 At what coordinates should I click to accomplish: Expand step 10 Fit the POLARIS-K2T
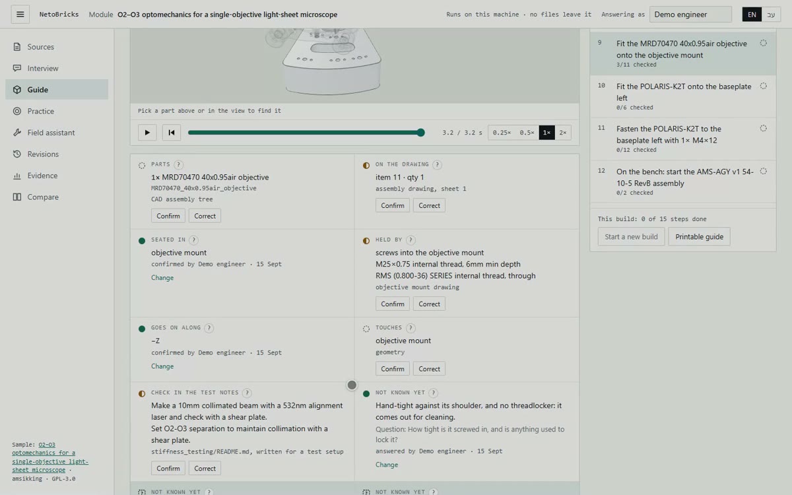[683, 96]
